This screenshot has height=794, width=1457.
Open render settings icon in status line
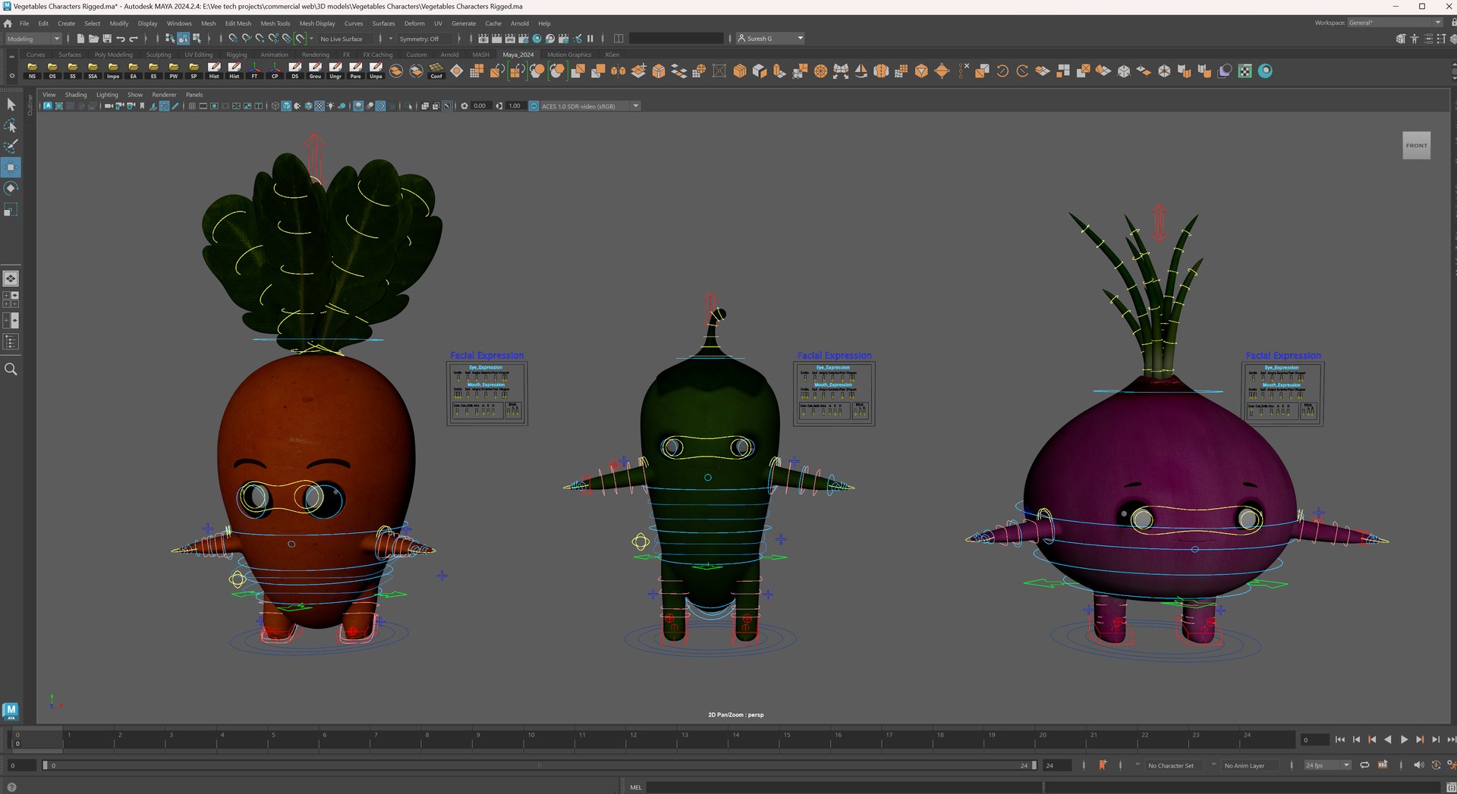(x=524, y=39)
